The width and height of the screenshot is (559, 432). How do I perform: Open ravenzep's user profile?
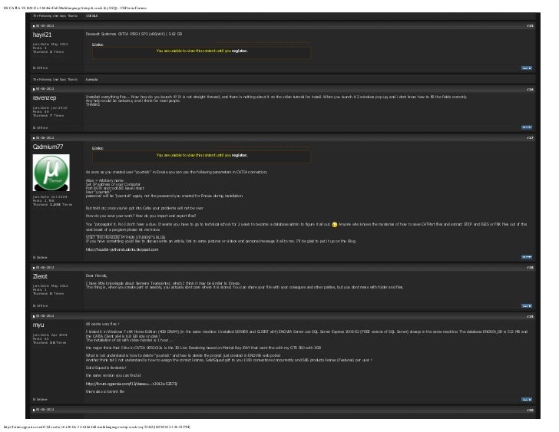click(45, 97)
